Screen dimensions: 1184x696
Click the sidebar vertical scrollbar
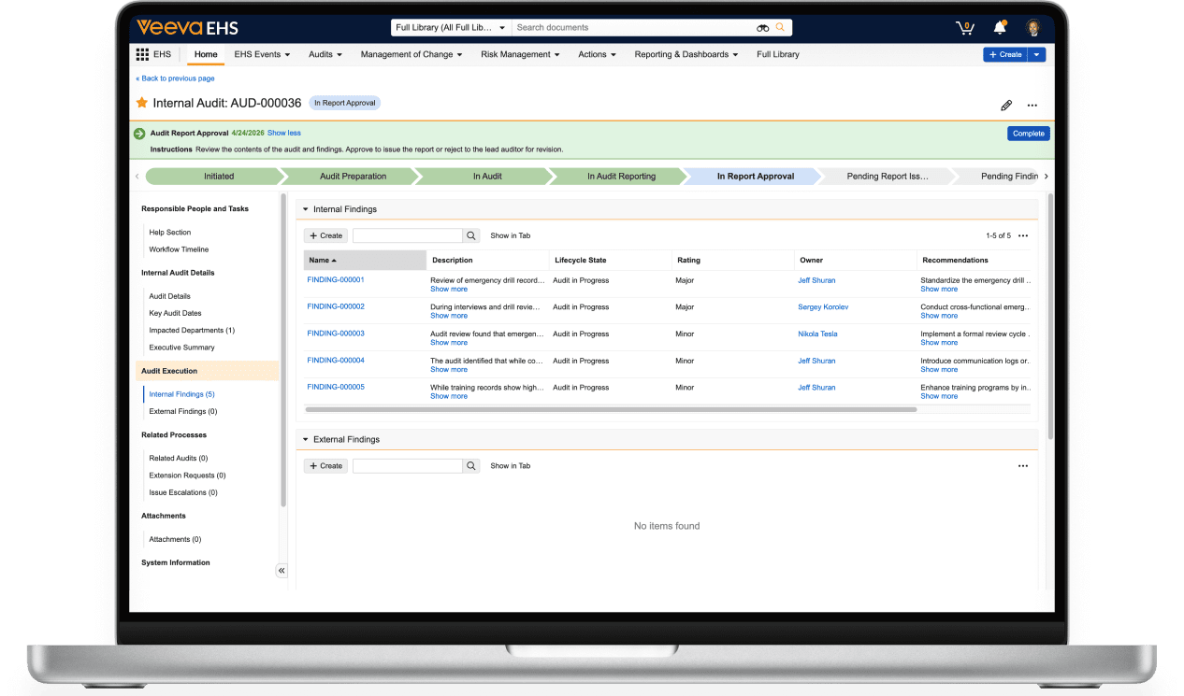tap(283, 350)
